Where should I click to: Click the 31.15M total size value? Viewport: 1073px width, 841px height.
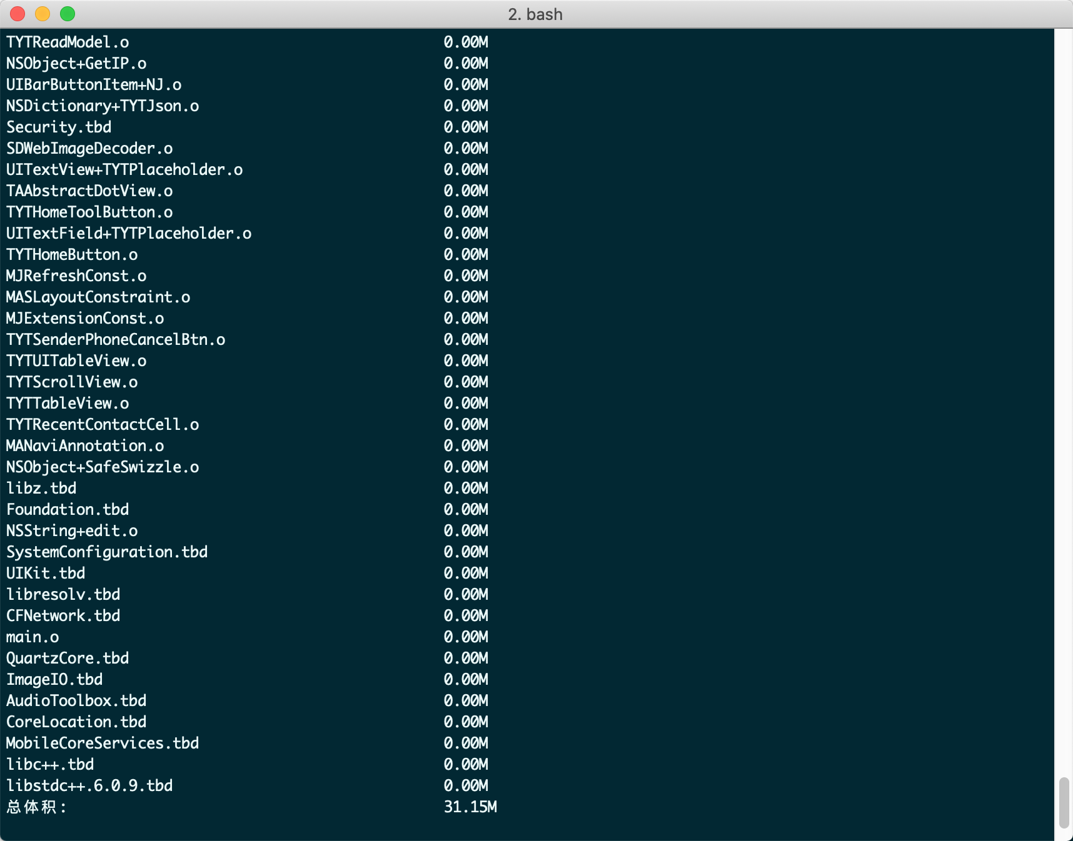[470, 807]
